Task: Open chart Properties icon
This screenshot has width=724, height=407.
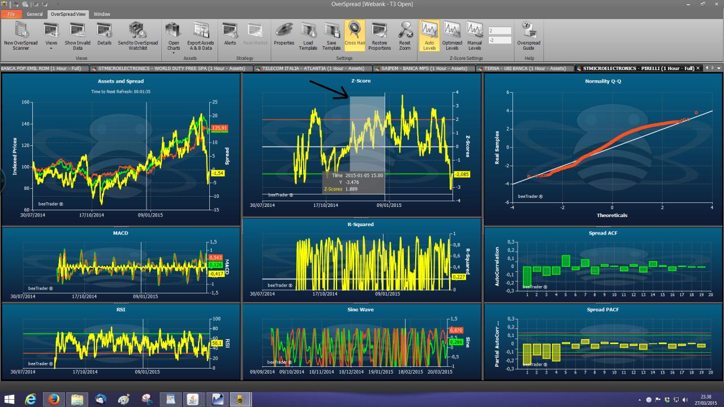Action: click(284, 36)
